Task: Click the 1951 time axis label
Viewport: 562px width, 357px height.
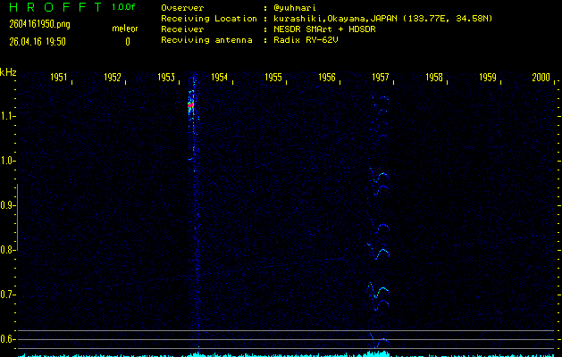Action: (x=59, y=78)
